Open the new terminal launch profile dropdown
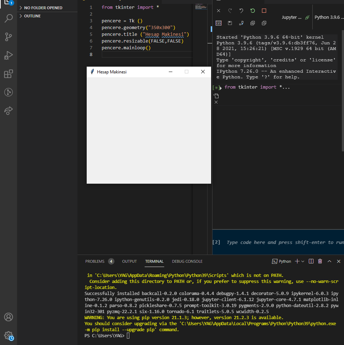The image size is (344, 345). (303, 261)
